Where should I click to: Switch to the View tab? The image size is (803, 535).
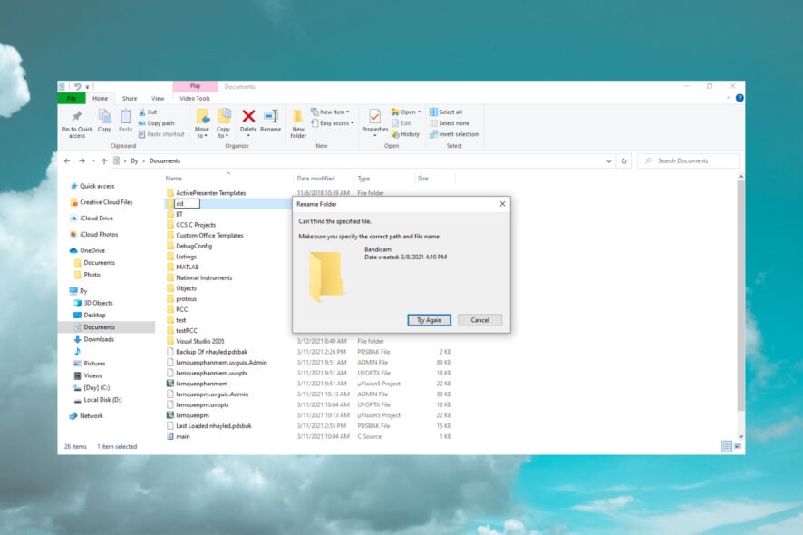coord(158,99)
